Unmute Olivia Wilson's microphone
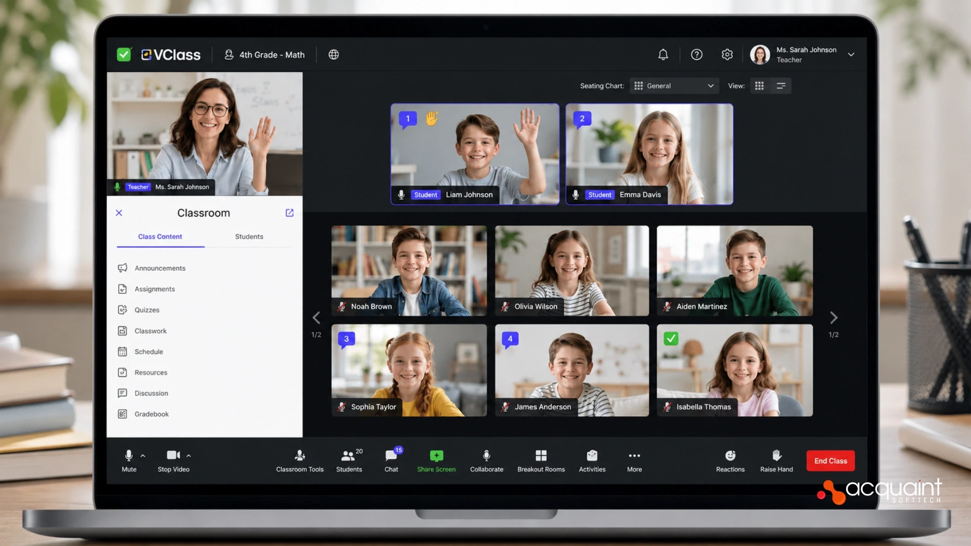Screen dimensions: 971x546 tap(505, 306)
